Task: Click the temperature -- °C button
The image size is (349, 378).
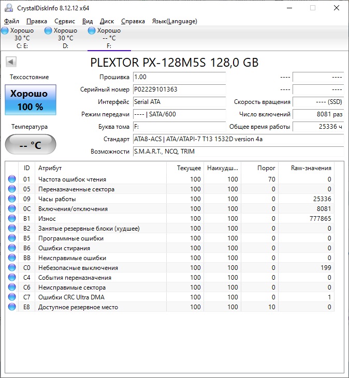Action: tap(31, 144)
